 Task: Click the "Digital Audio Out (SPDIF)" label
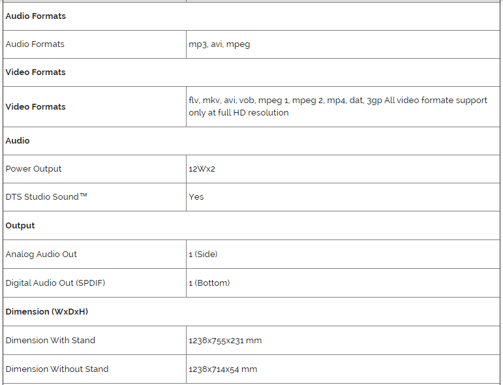[55, 283]
